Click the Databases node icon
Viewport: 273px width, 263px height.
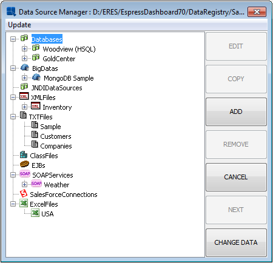pyautogui.click(x=24, y=38)
